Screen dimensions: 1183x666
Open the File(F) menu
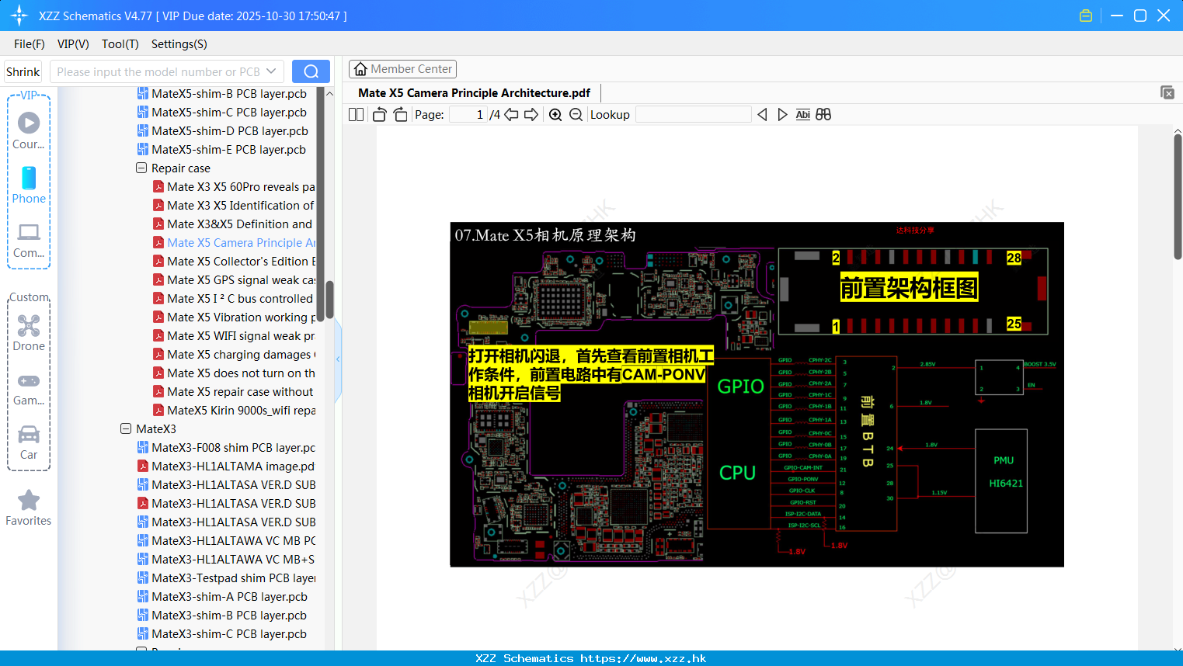(x=30, y=44)
